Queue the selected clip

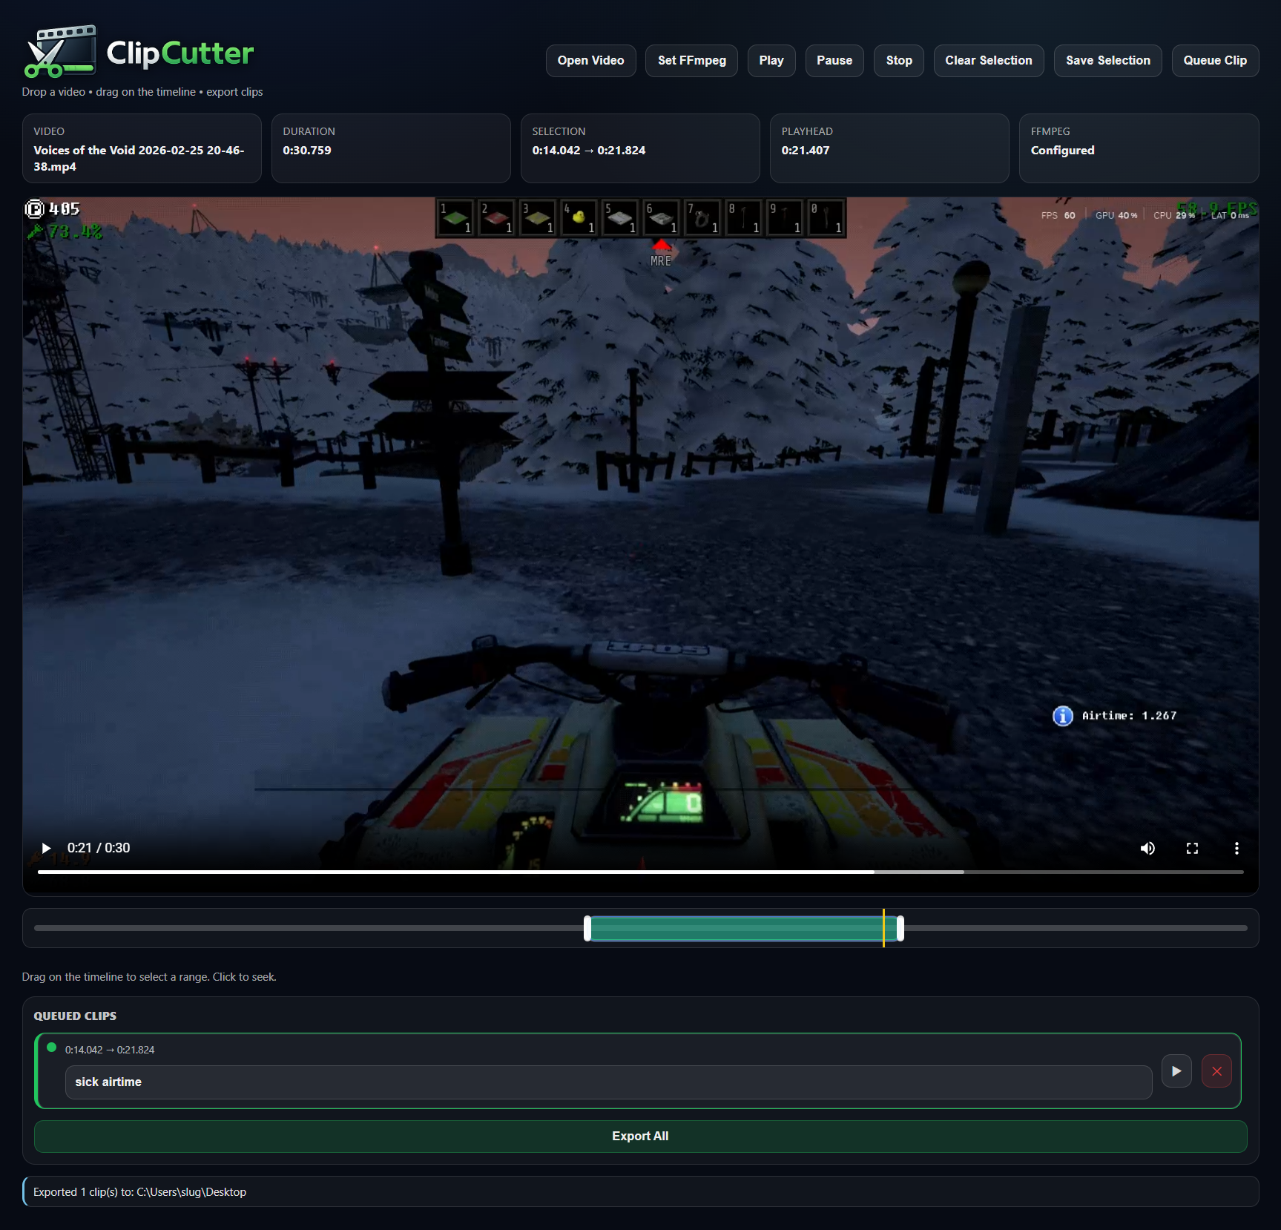[x=1215, y=61]
